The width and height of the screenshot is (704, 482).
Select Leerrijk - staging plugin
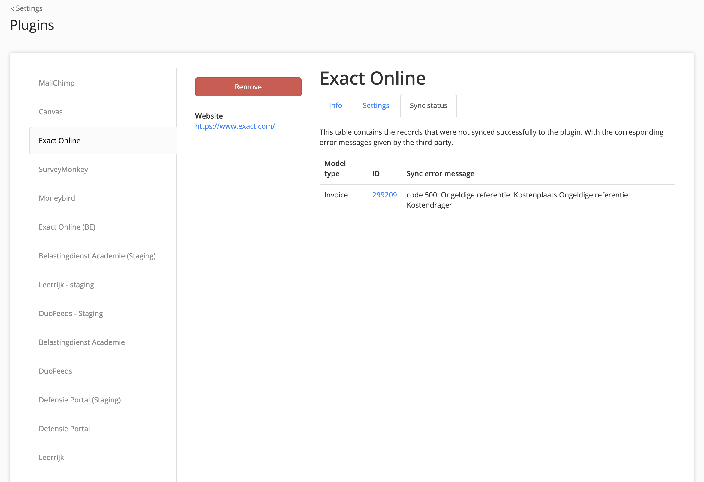[66, 285]
